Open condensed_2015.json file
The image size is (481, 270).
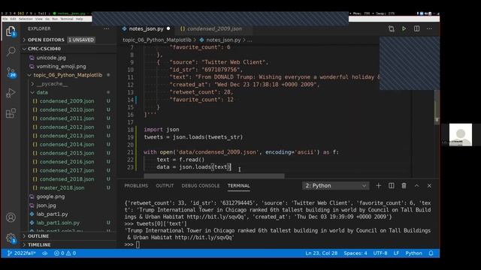[67, 153]
